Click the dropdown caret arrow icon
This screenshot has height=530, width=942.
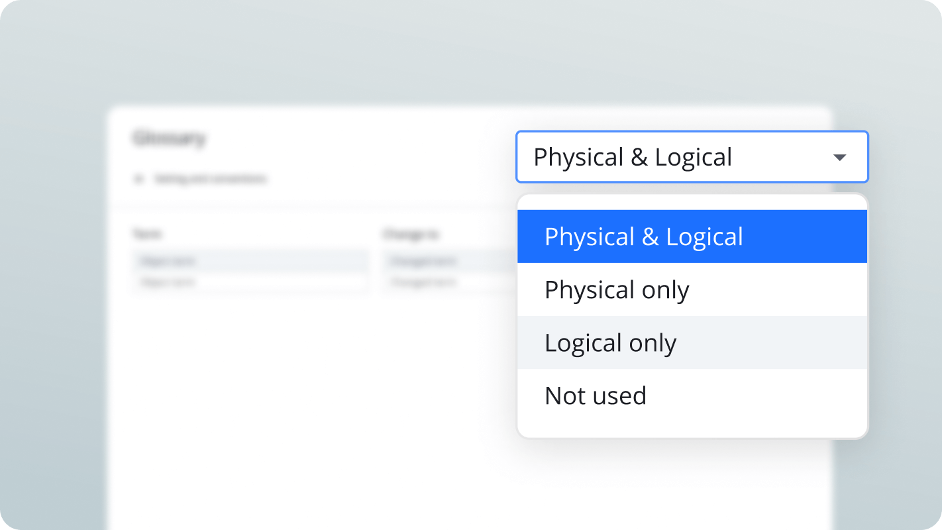tap(839, 158)
